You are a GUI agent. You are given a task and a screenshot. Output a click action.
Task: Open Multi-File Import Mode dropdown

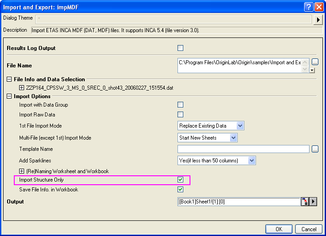[x=233, y=138]
